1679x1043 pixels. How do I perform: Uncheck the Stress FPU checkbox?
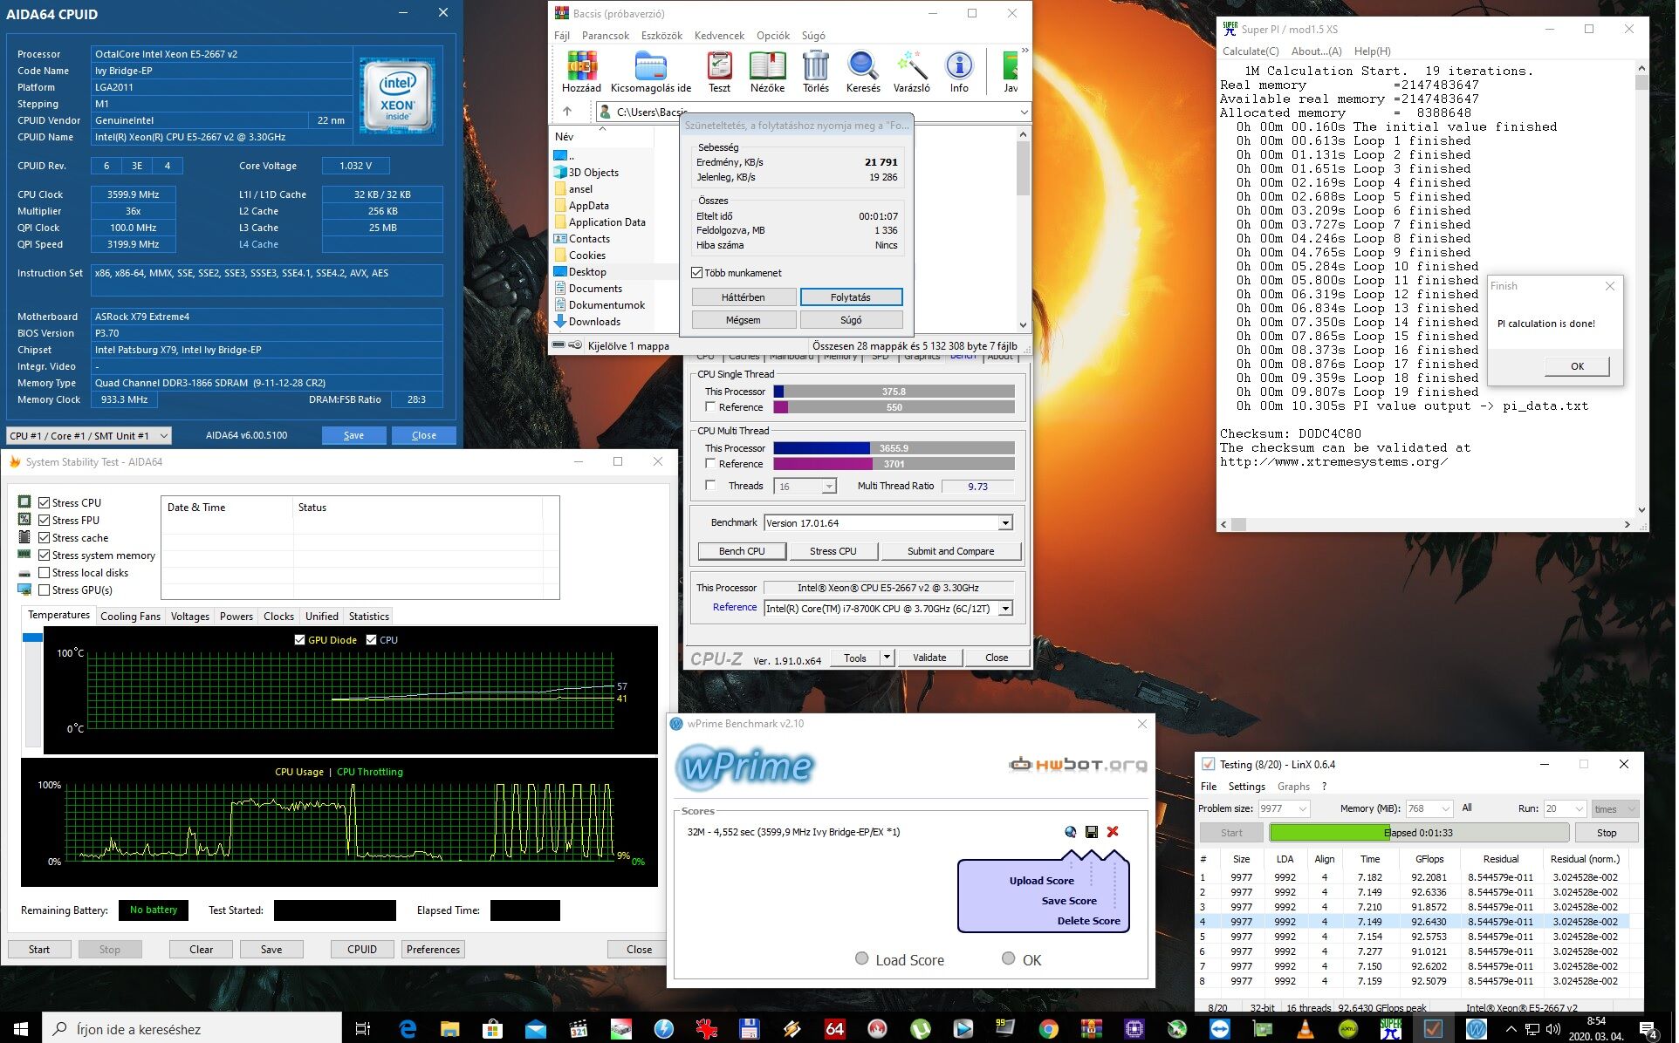click(45, 521)
